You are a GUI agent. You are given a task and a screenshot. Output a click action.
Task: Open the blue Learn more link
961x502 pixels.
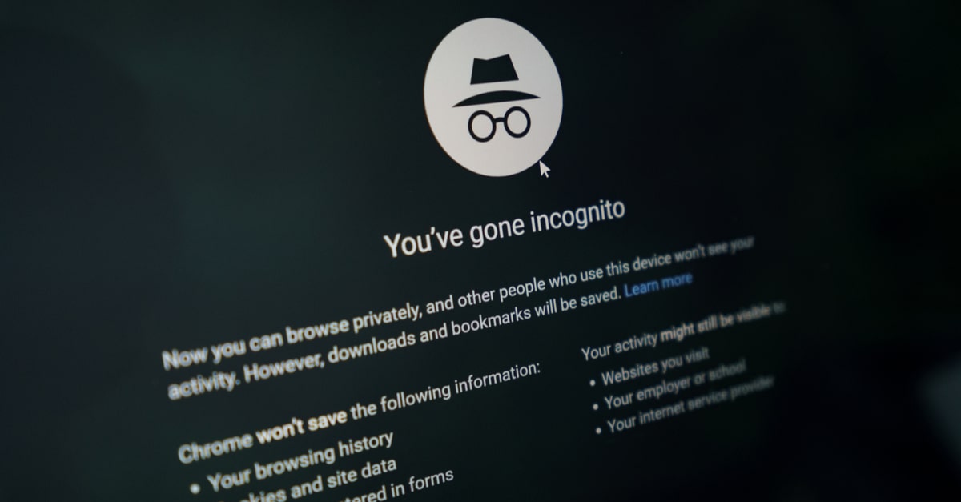tap(658, 283)
